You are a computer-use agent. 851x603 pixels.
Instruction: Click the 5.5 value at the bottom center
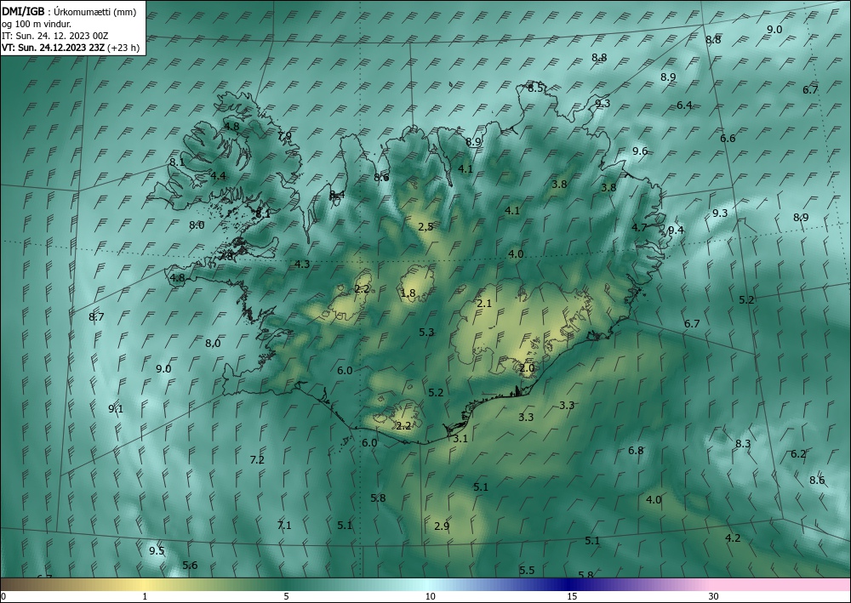[527, 571]
